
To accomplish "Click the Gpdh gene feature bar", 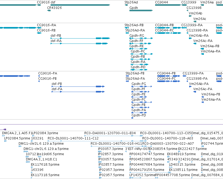I will coord(141,10).
